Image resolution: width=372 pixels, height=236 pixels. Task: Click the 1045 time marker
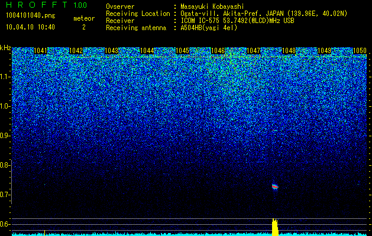click(182, 51)
